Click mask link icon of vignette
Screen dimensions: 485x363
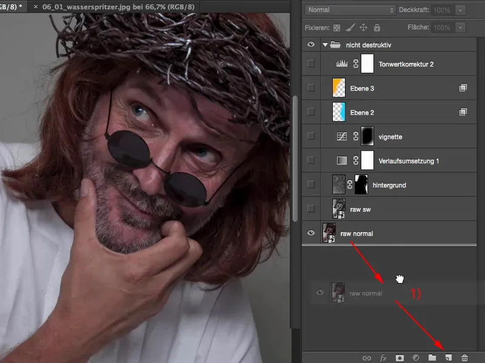356,136
